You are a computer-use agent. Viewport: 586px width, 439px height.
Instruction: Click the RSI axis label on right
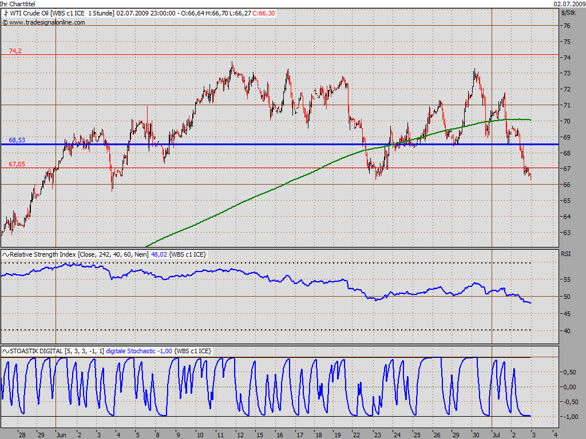566,254
